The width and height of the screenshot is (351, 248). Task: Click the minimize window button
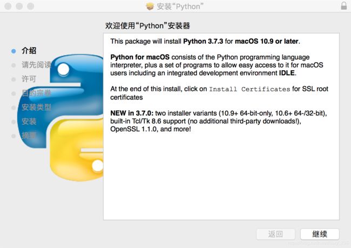click(19, 6)
